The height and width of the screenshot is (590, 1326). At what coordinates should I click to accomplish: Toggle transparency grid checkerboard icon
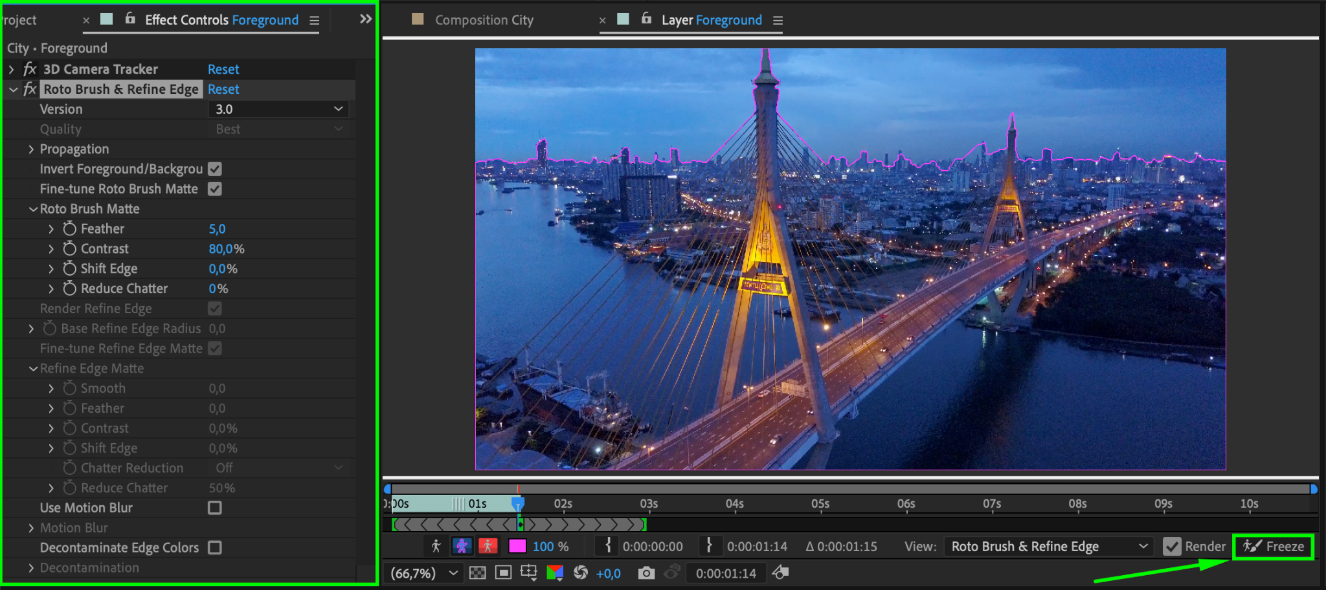477,573
